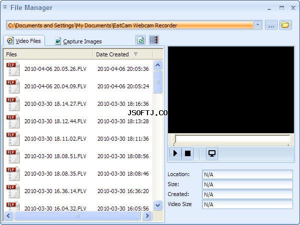Click the refresh file list icon
The image size is (300, 225).
[140, 40]
